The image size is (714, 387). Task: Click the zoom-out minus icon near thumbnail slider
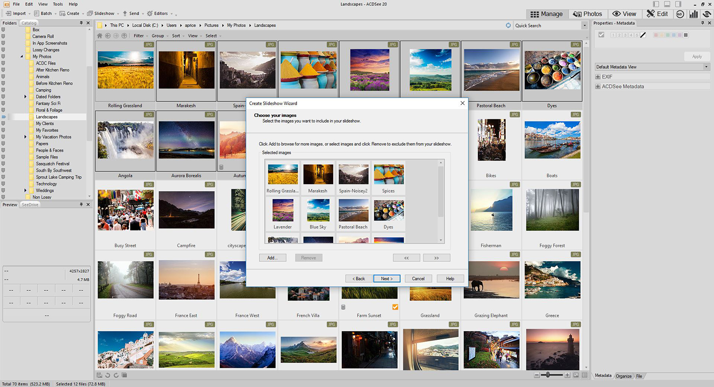(x=537, y=375)
